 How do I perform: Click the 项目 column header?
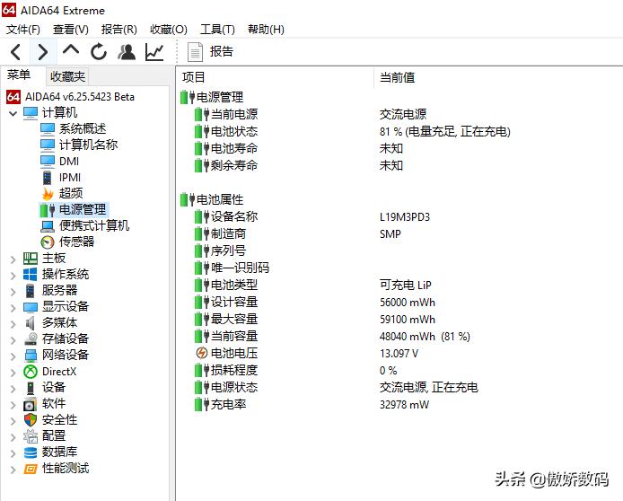194,77
